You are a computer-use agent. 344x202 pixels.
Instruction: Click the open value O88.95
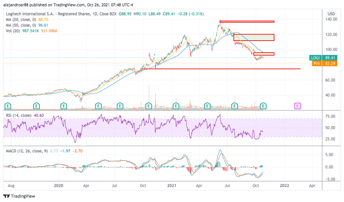pos(125,14)
